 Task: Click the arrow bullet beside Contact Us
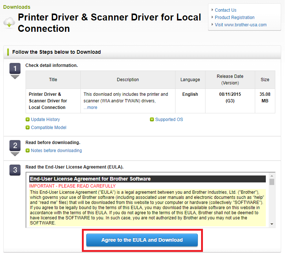pyautogui.click(x=212, y=10)
